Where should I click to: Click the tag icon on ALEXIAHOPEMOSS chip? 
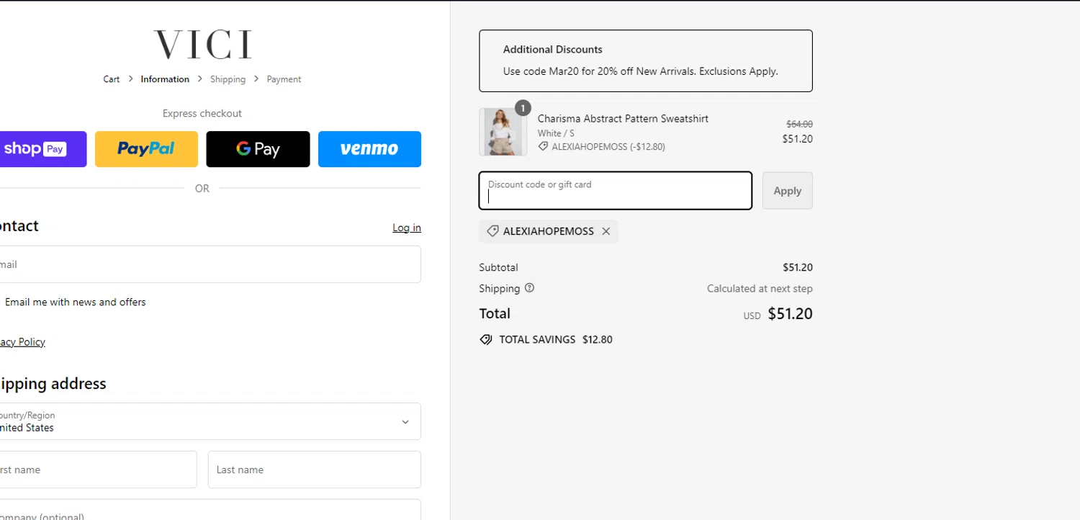pyautogui.click(x=492, y=231)
